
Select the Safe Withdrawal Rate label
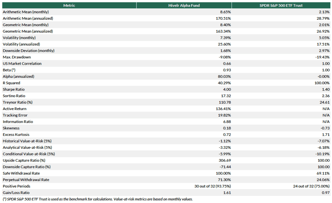coord(21,173)
